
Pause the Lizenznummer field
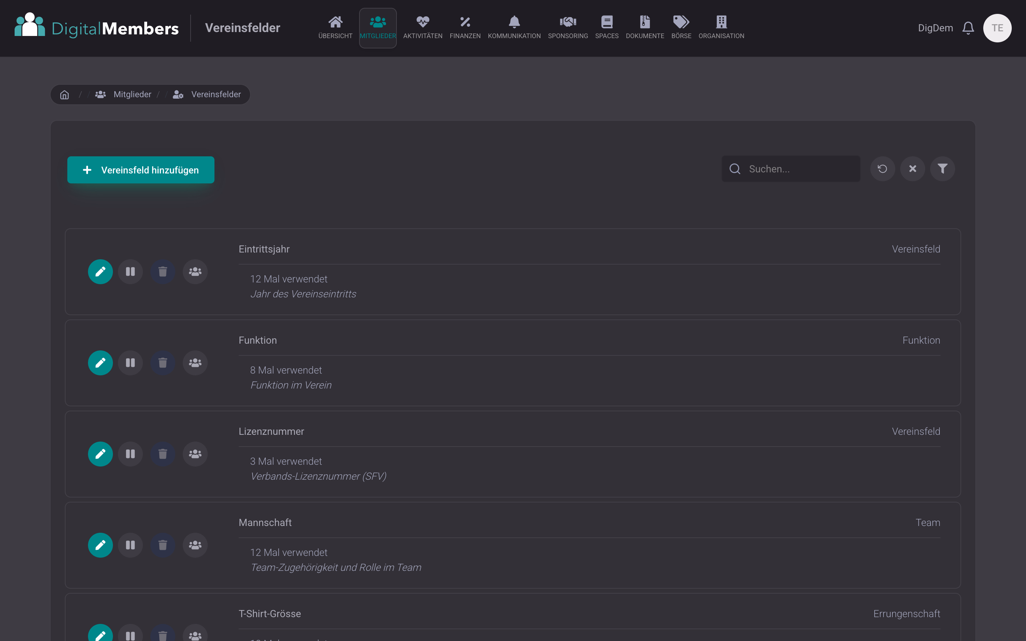(130, 454)
